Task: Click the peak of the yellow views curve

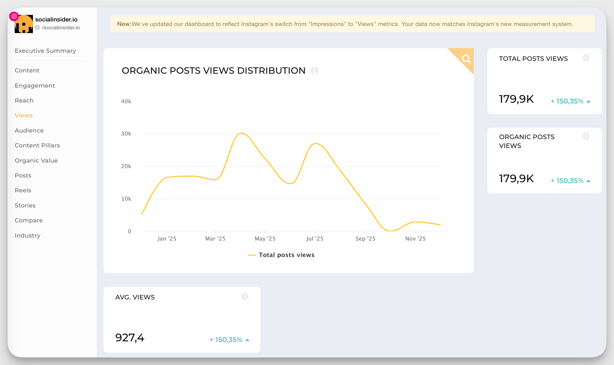Action: pos(241,133)
